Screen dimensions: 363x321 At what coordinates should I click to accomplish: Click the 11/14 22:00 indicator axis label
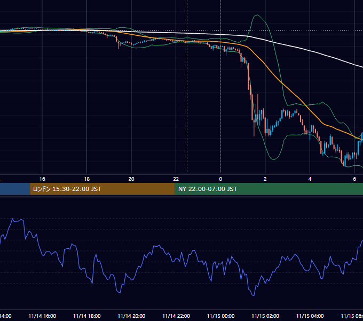pos(176,316)
